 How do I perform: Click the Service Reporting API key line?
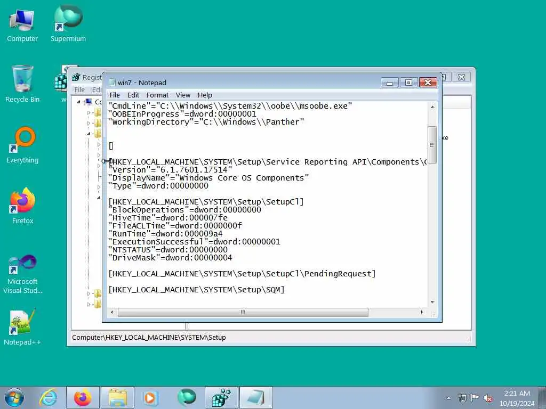coord(268,162)
